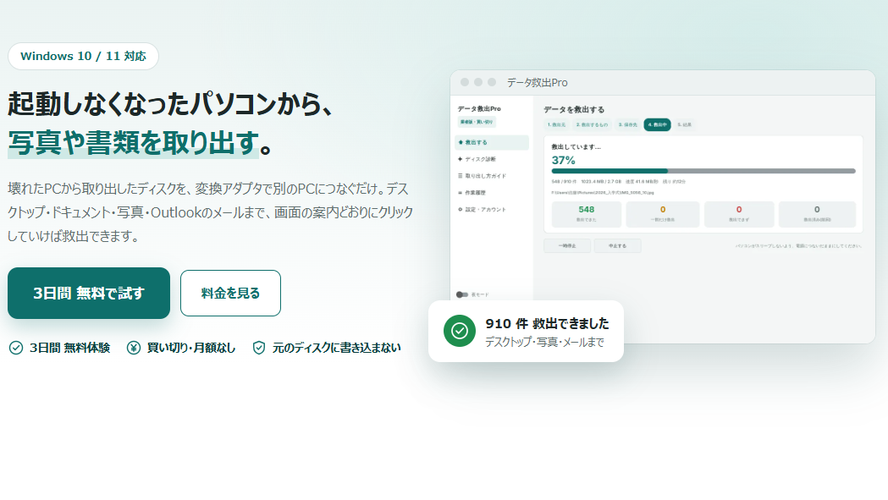Viewport: 888px width, 500px height.
Task: Click the 548 救出できた counter card
Action: click(x=586, y=214)
